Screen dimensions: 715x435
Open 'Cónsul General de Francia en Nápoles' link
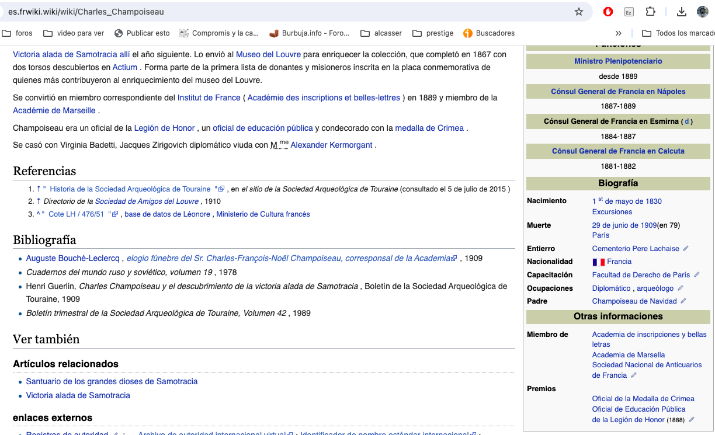click(x=618, y=91)
